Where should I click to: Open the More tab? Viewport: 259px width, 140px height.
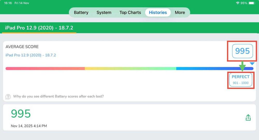[180, 12]
